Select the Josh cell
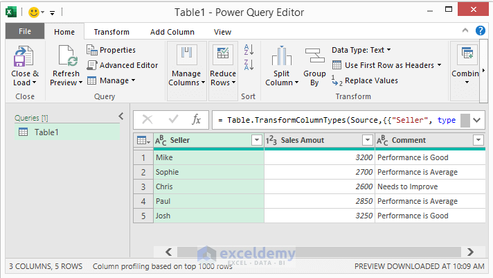 [209, 216]
